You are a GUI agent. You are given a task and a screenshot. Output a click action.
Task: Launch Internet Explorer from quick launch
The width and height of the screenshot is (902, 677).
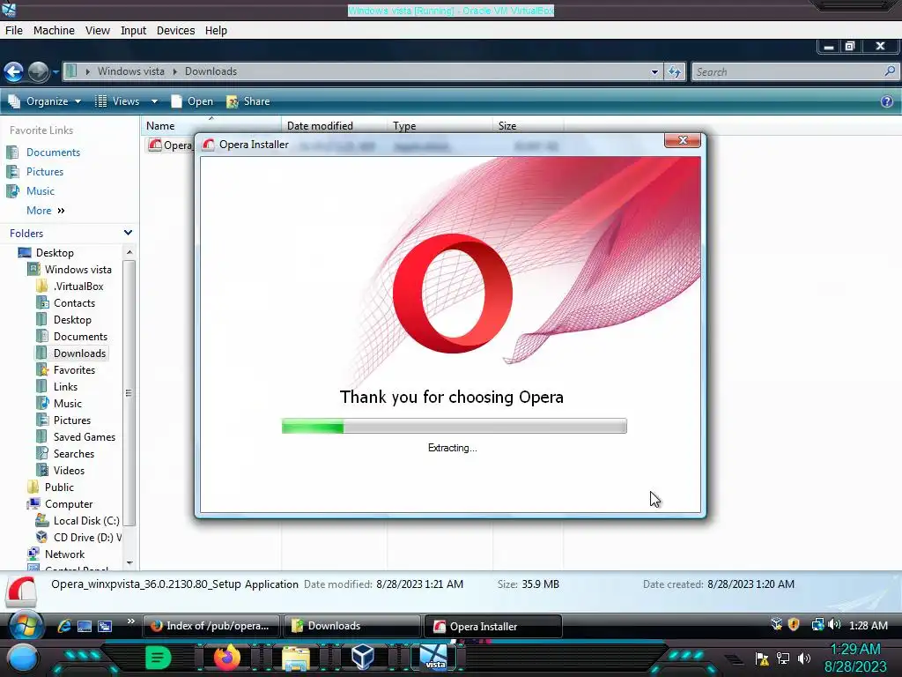click(x=63, y=626)
